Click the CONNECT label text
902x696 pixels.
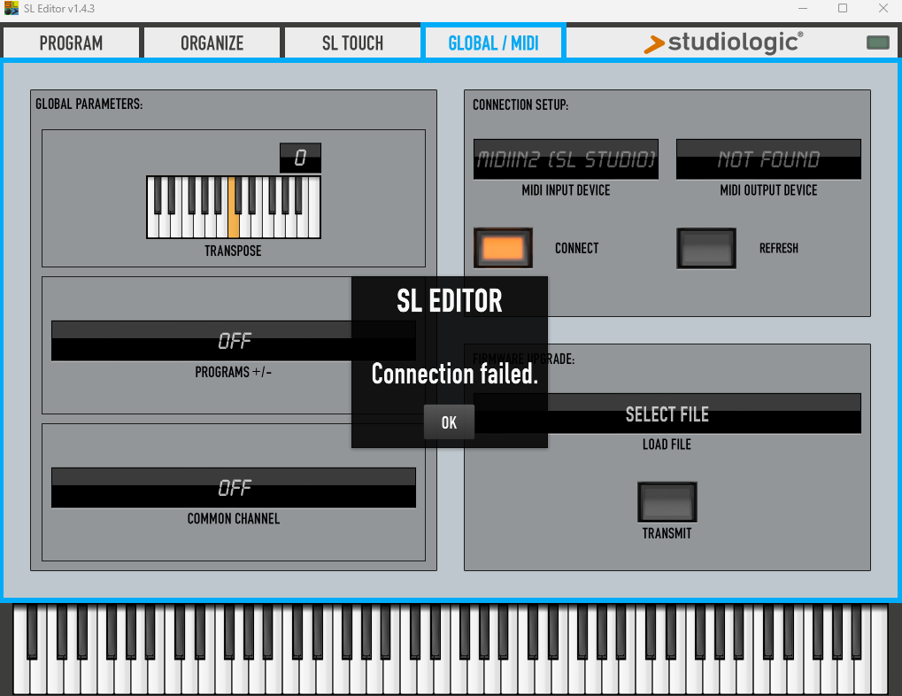point(576,248)
